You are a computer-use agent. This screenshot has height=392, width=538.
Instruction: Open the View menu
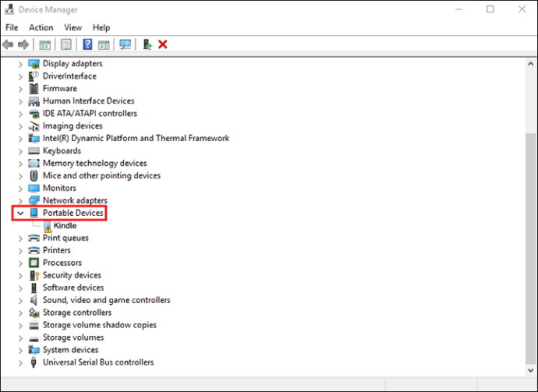73,27
